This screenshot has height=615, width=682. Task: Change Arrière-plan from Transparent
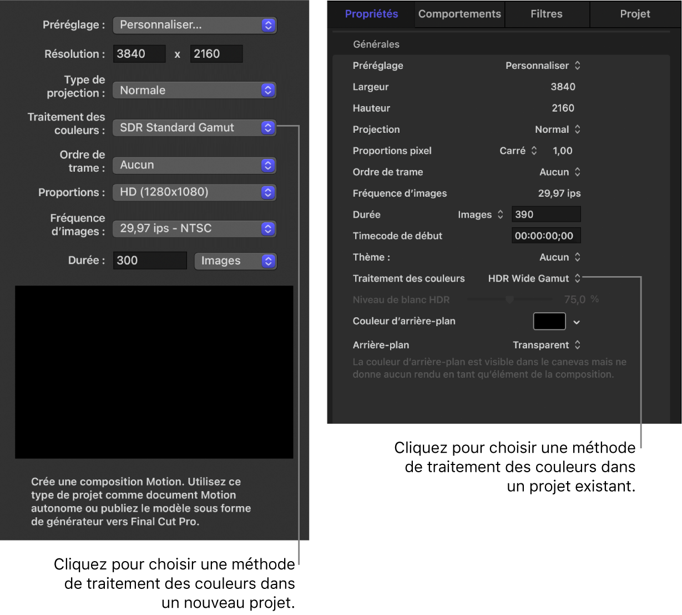[546, 345]
